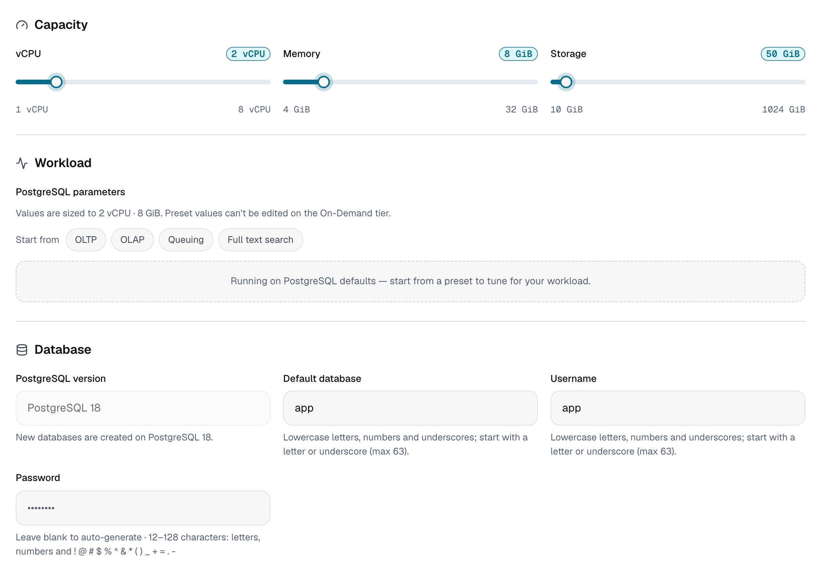Adjust the Memory slider handle
The width and height of the screenshot is (821, 574).
(x=324, y=82)
